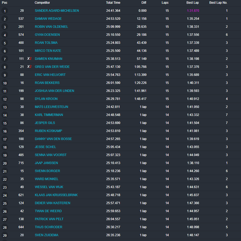Open Sander Agard-Michelsen competitor link
The height and width of the screenshot is (241, 241).
coord(57,11)
